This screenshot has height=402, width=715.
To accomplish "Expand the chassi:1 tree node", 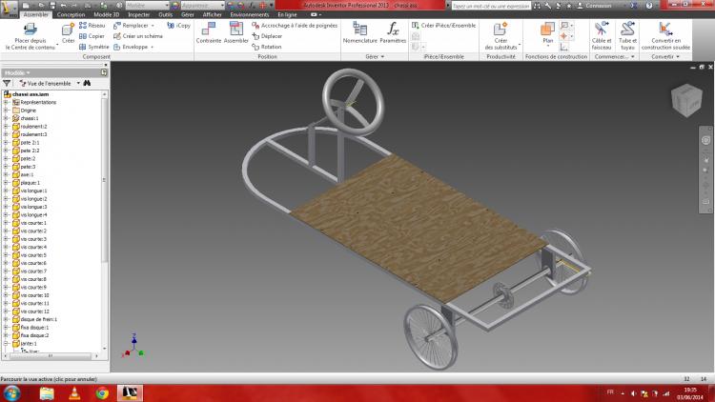I will tap(6, 118).
